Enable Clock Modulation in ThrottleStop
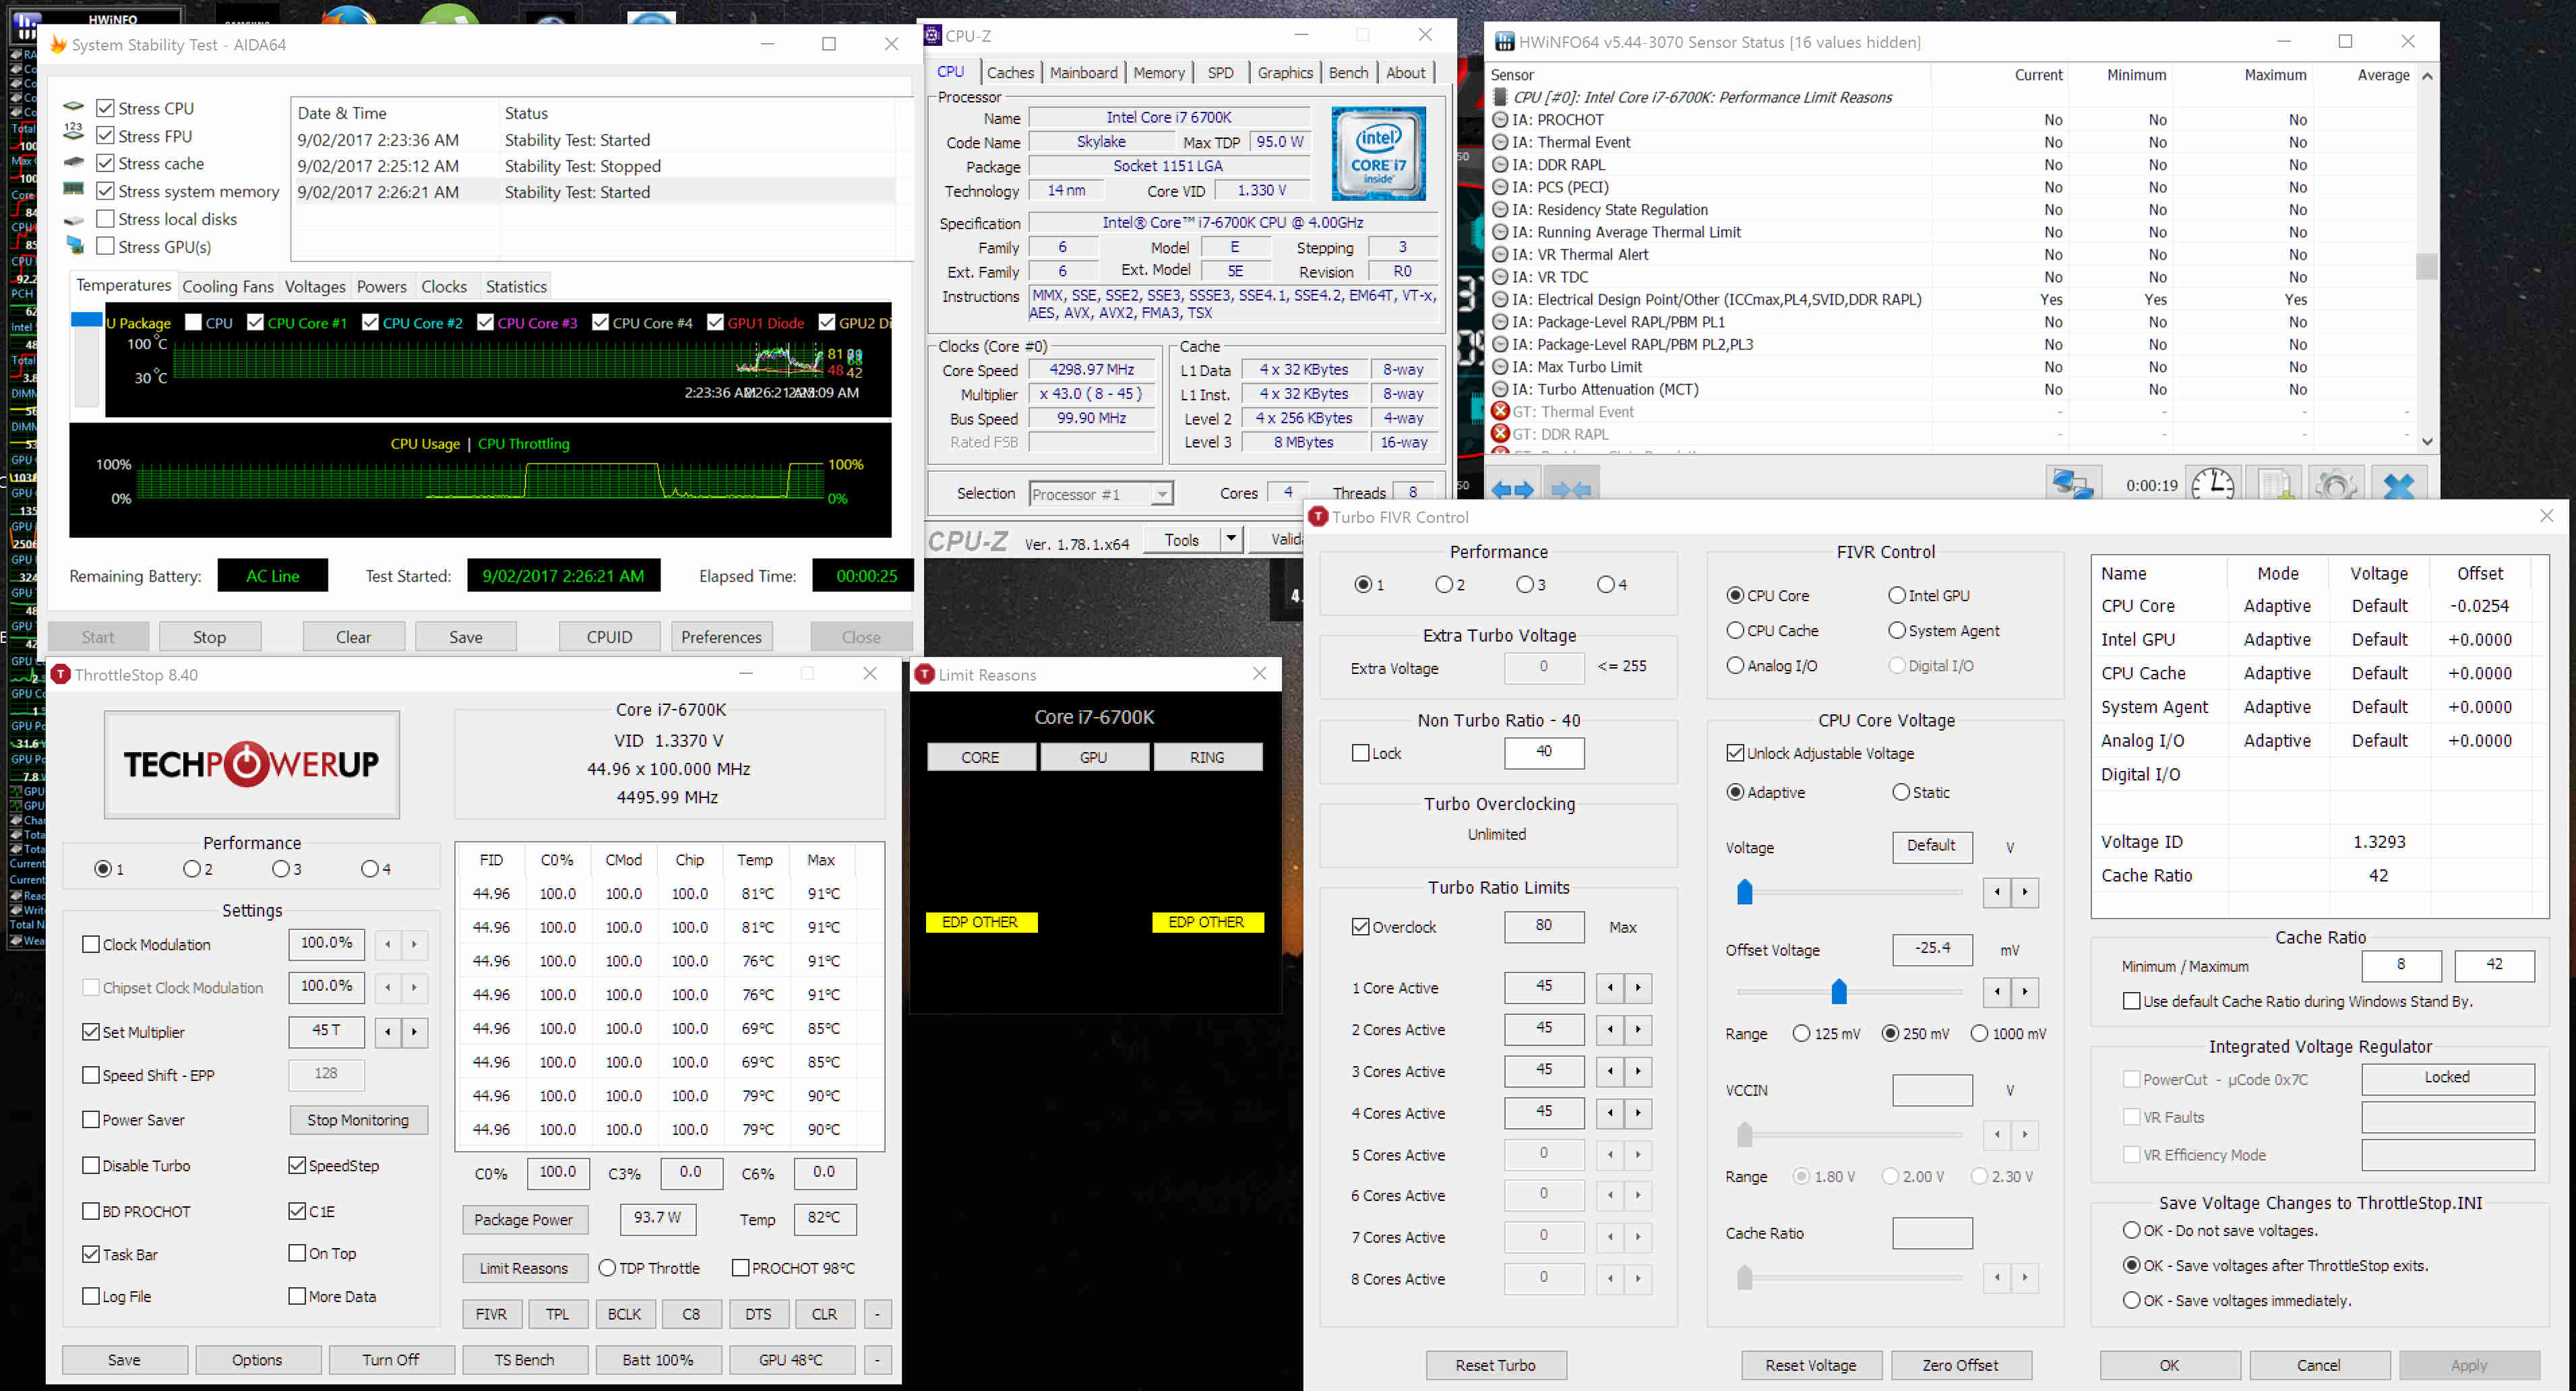 [x=91, y=944]
